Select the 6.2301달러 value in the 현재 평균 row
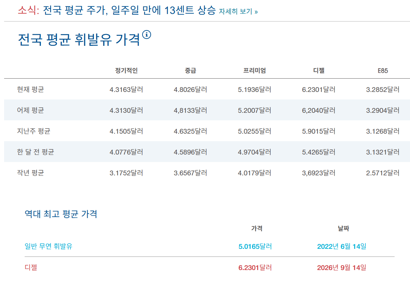The image size is (410, 282). pyautogui.click(x=319, y=90)
